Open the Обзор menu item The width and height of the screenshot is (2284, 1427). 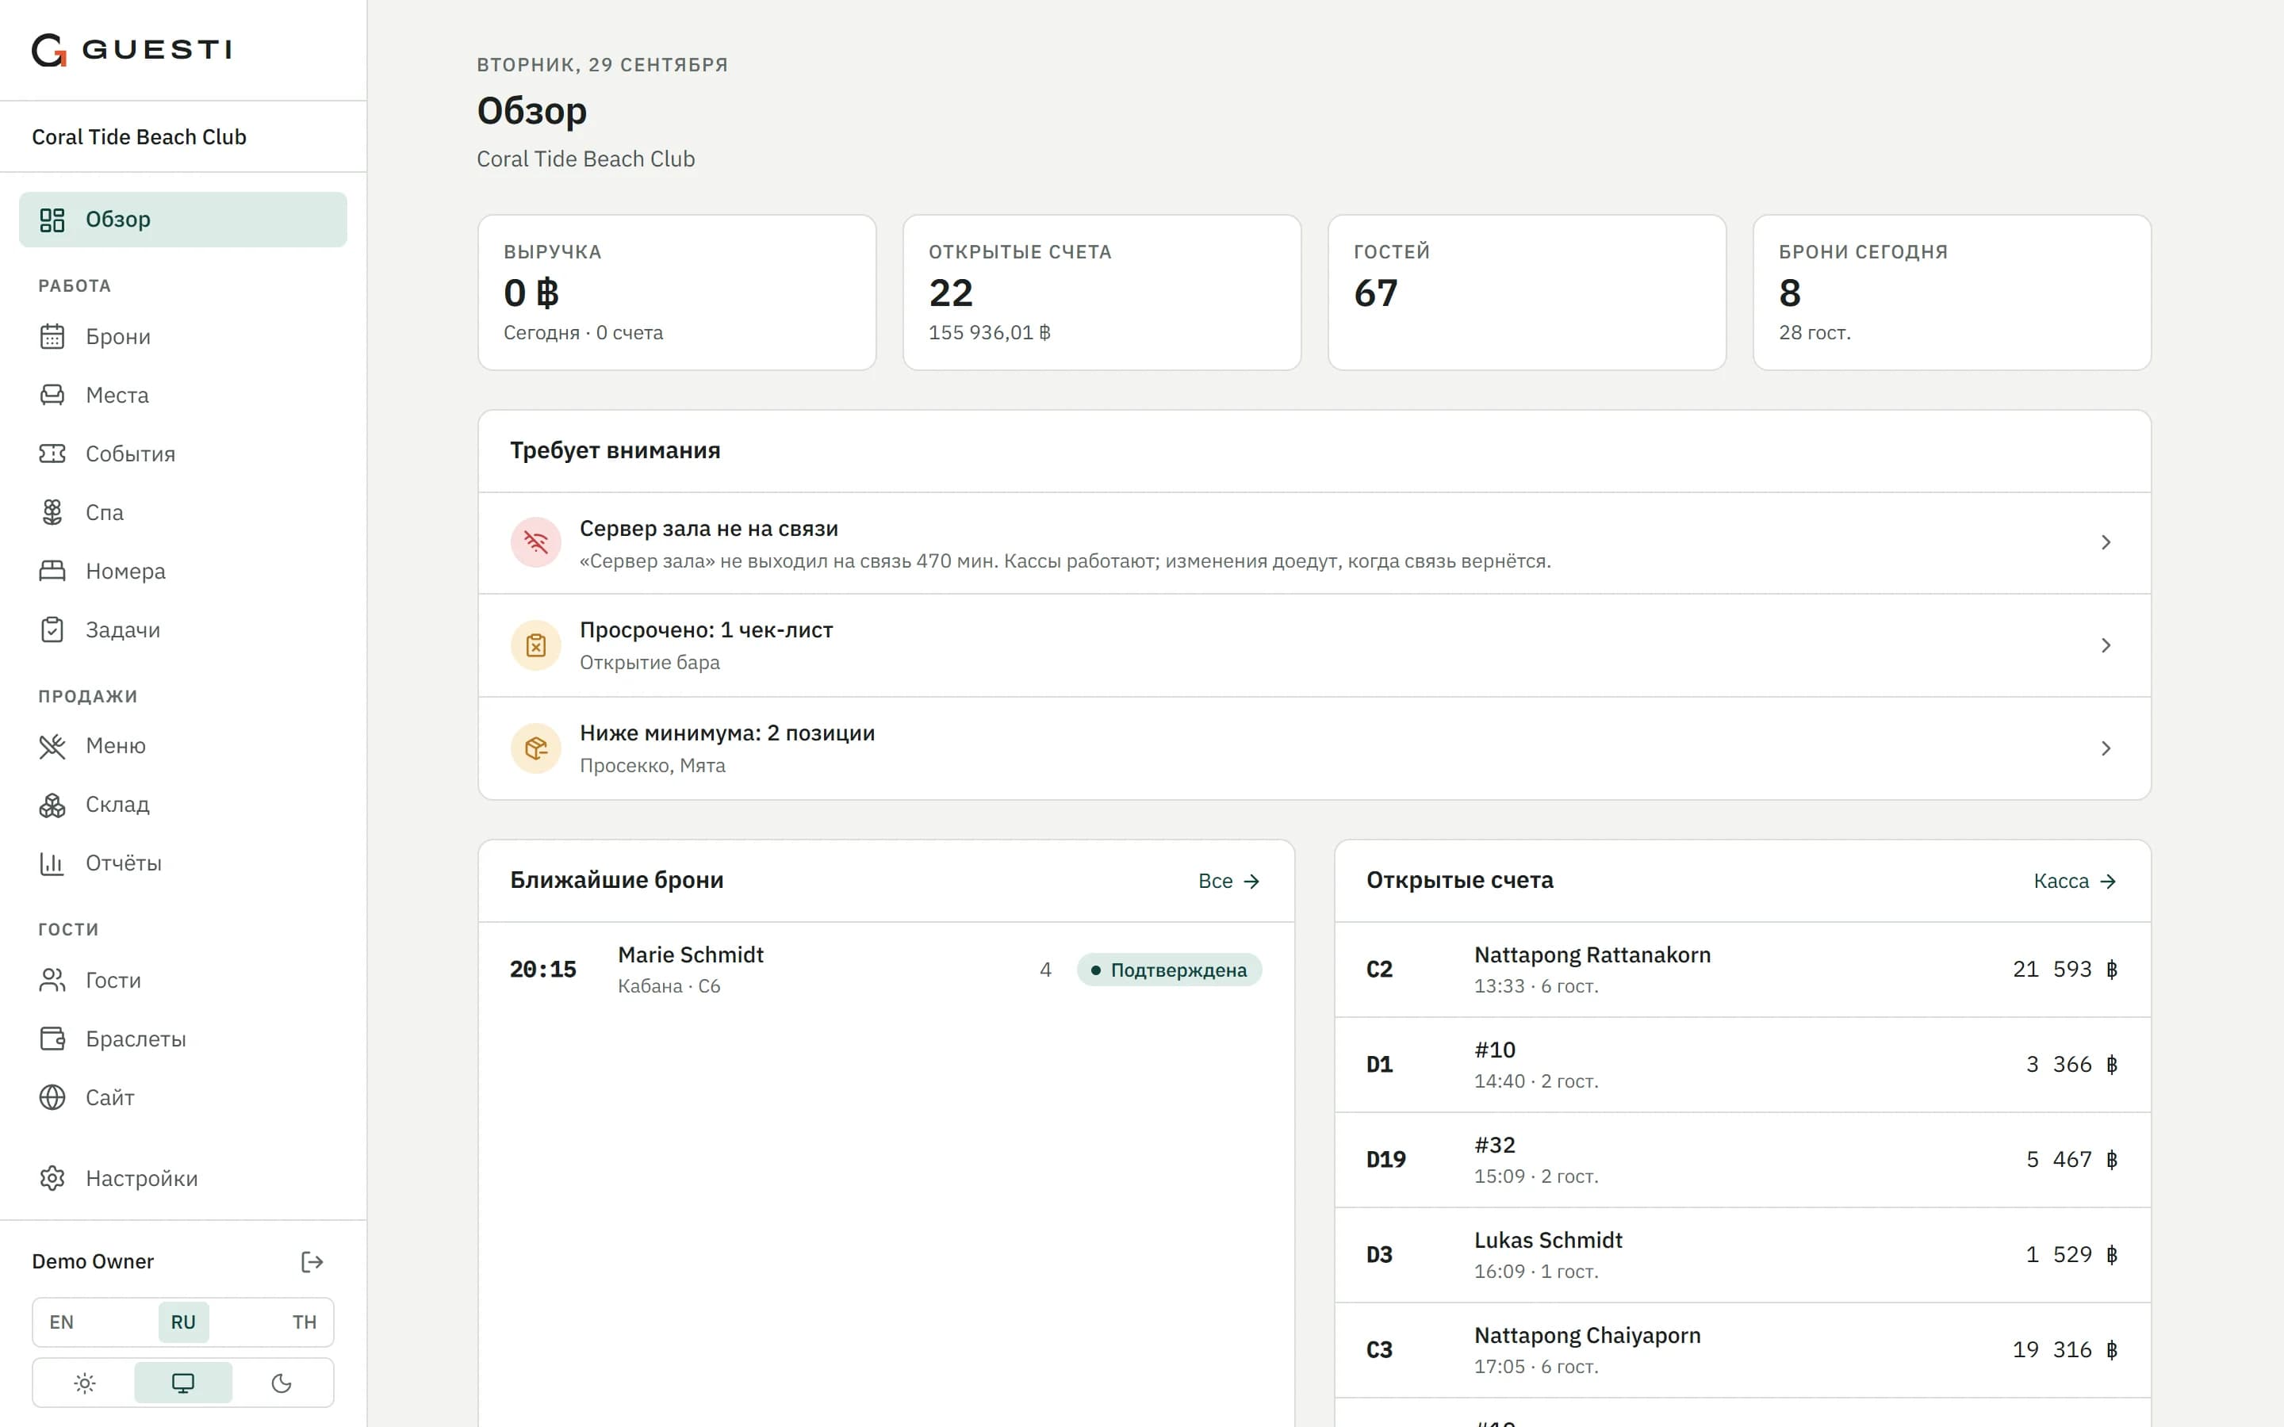183,220
